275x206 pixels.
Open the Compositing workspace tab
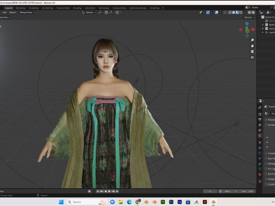tap(119, 8)
